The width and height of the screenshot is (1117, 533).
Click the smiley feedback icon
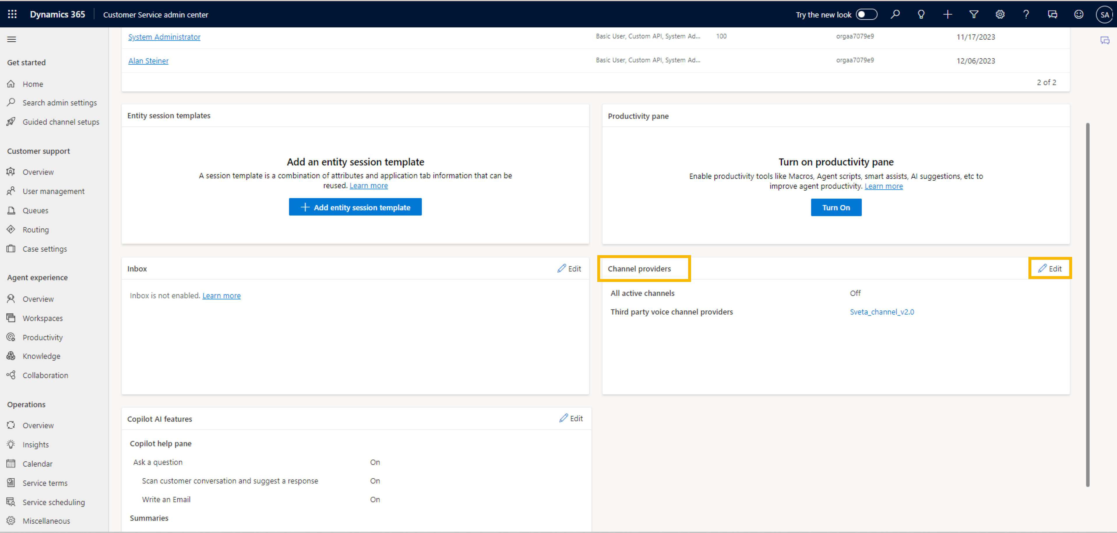click(x=1079, y=14)
